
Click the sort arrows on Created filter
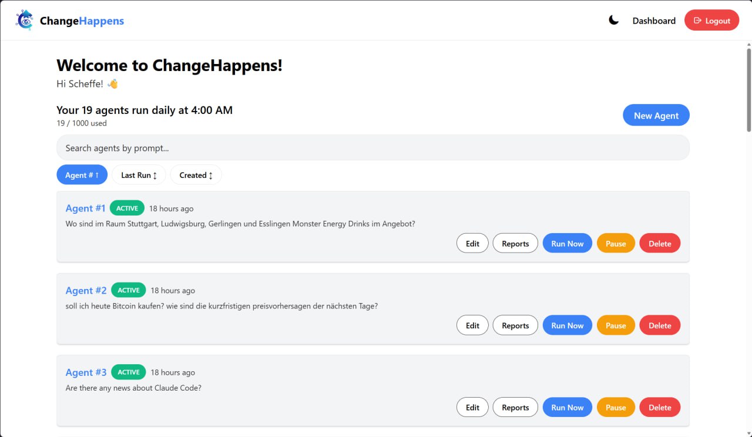(210, 174)
